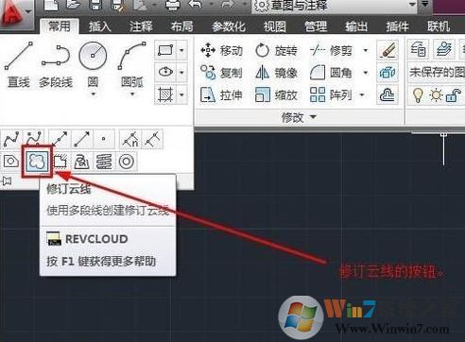This screenshot has height=342, width=465.
Task: Open the hatch tool dropdown arrow
Action: [181, 94]
